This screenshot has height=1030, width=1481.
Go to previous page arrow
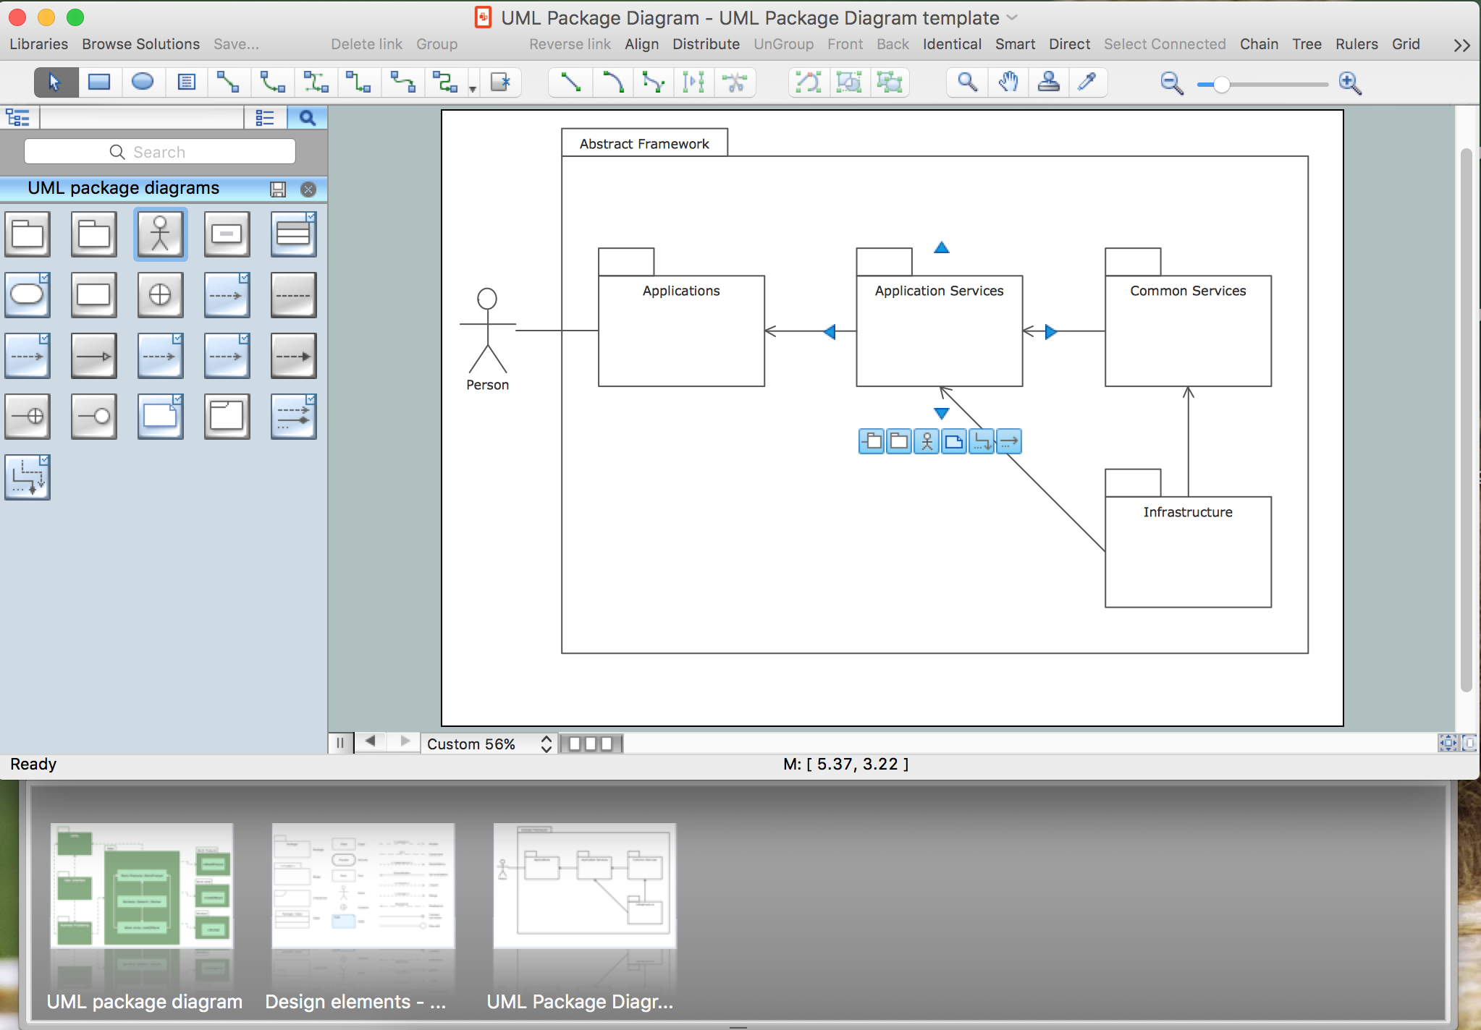click(x=371, y=742)
